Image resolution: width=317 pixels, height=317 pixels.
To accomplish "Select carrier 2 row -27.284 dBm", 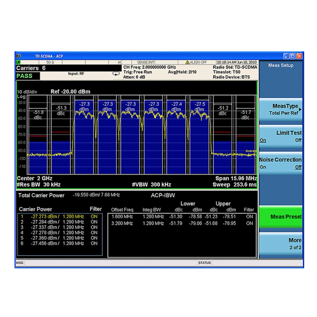I will coord(59,222).
